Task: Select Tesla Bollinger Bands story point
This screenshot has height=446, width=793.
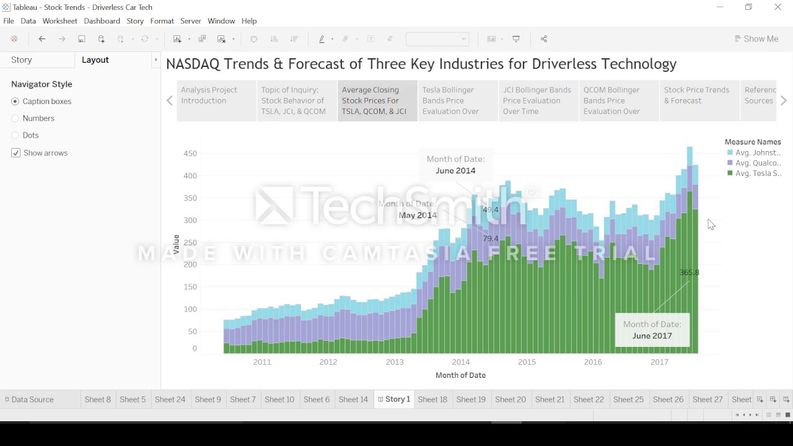Action: [458, 100]
